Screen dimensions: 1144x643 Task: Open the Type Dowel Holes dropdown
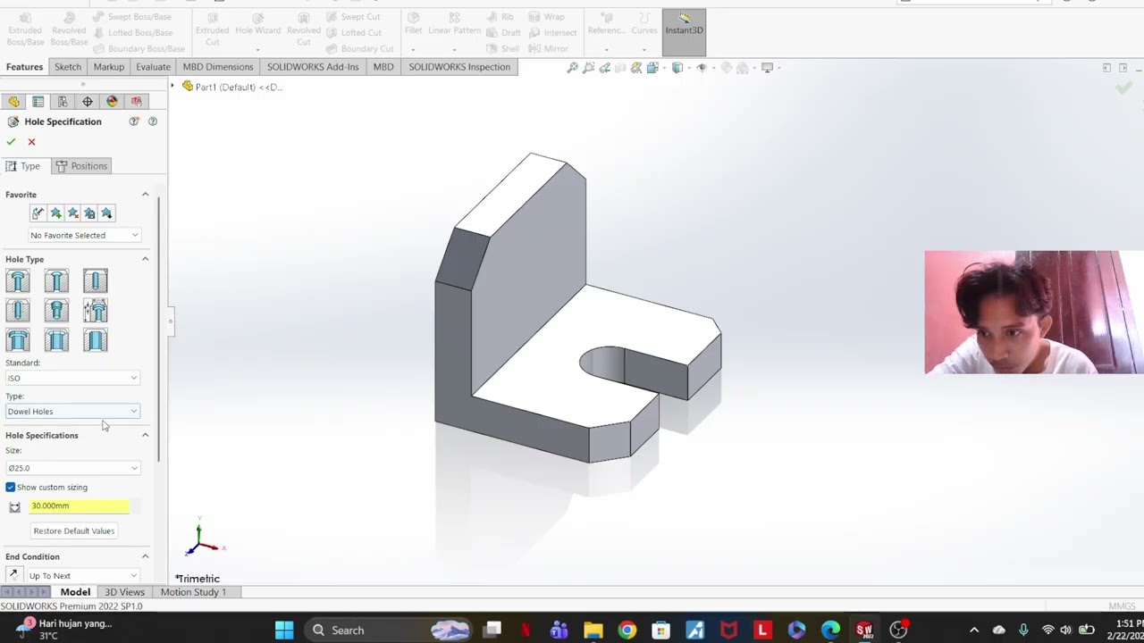point(72,412)
